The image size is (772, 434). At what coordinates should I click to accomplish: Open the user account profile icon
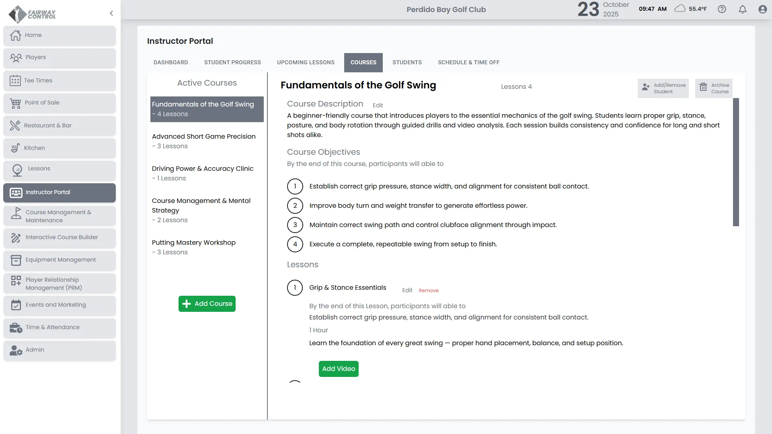[762, 9]
